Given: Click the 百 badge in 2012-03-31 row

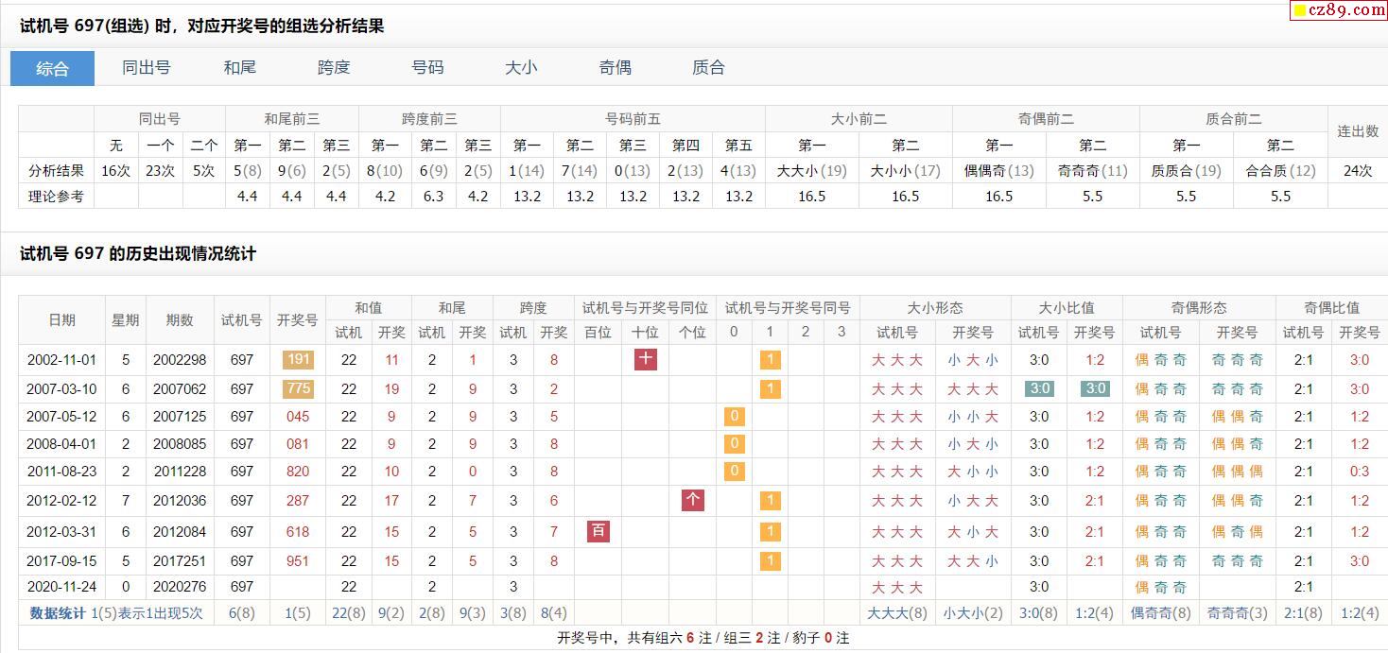Looking at the screenshot, I should 599,531.
